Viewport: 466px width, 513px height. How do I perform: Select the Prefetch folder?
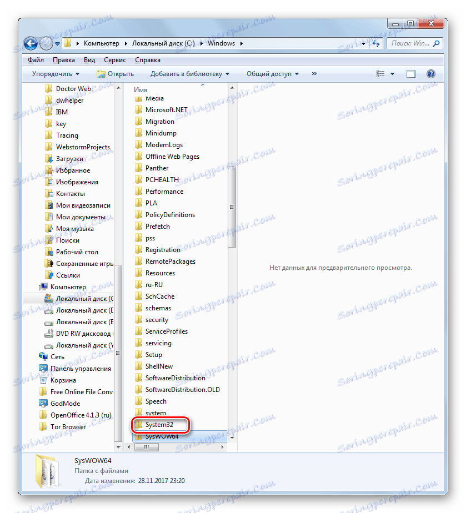(152, 227)
